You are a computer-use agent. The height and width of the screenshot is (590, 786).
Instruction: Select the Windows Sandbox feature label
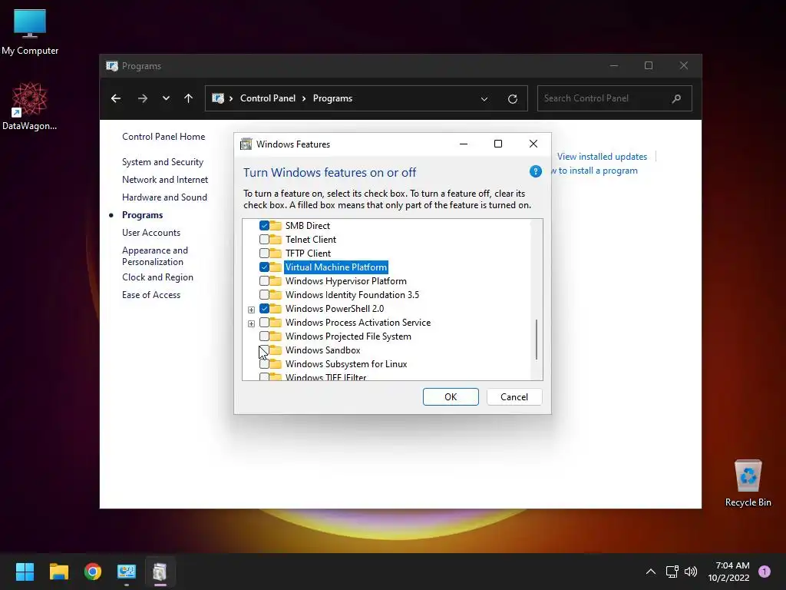[x=323, y=350]
